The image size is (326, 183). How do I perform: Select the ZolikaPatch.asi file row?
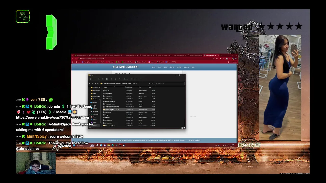pos(129,120)
